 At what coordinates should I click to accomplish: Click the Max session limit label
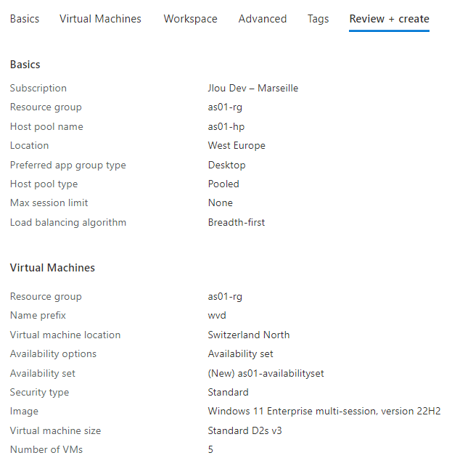tap(49, 203)
